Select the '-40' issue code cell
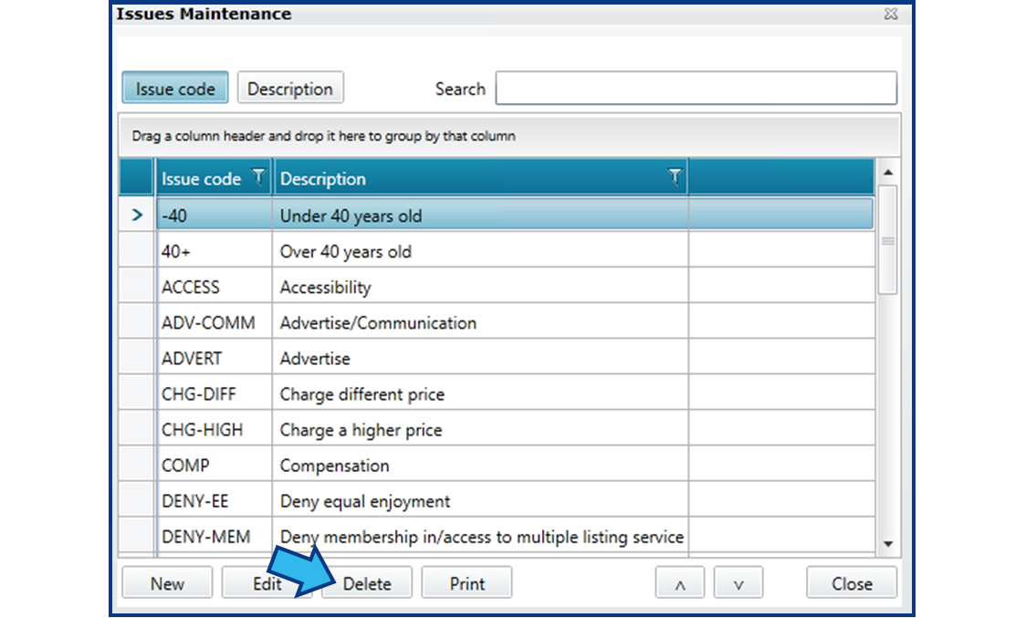 pos(215,215)
